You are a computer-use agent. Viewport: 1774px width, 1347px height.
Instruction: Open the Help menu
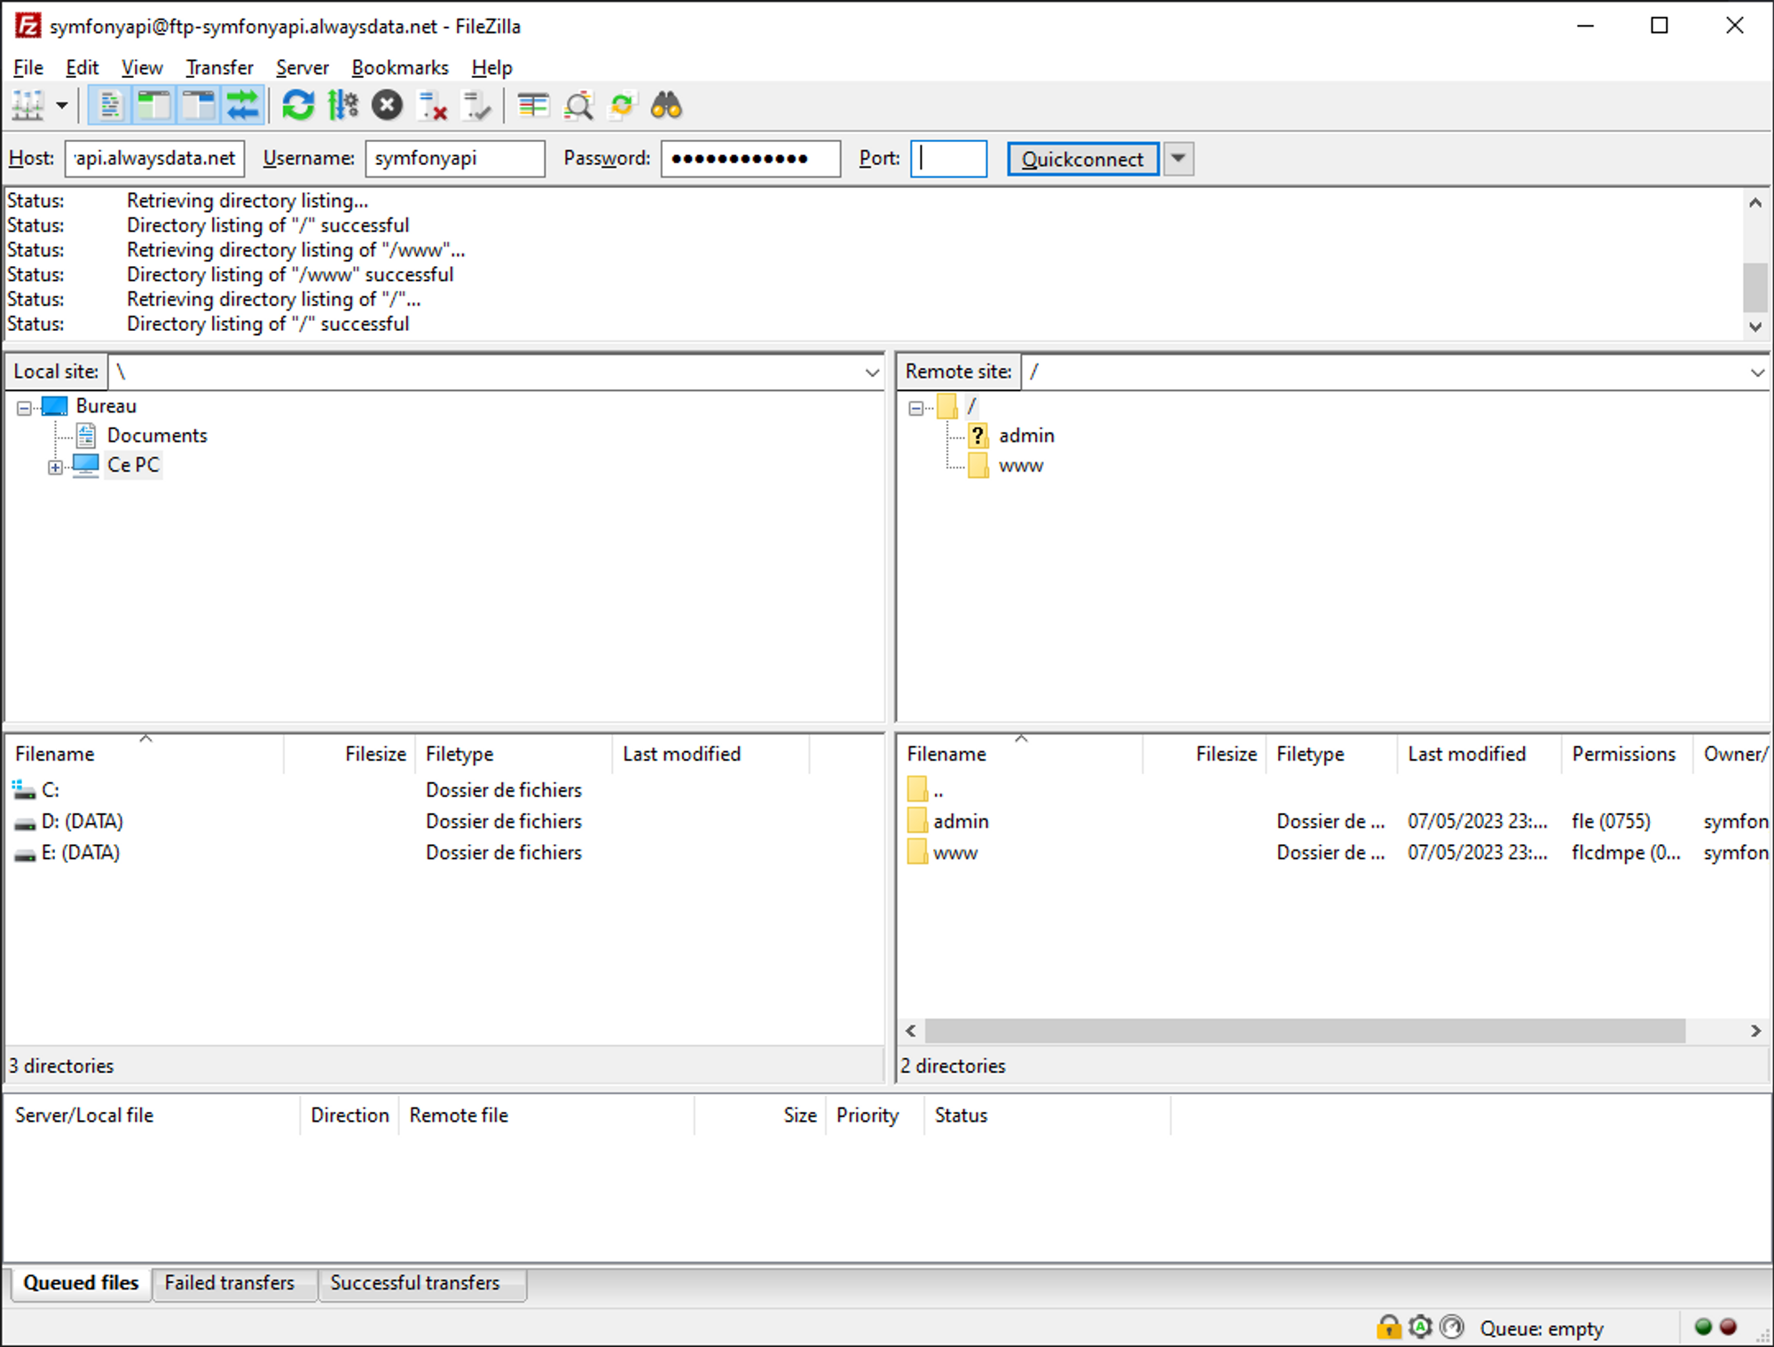tap(491, 67)
